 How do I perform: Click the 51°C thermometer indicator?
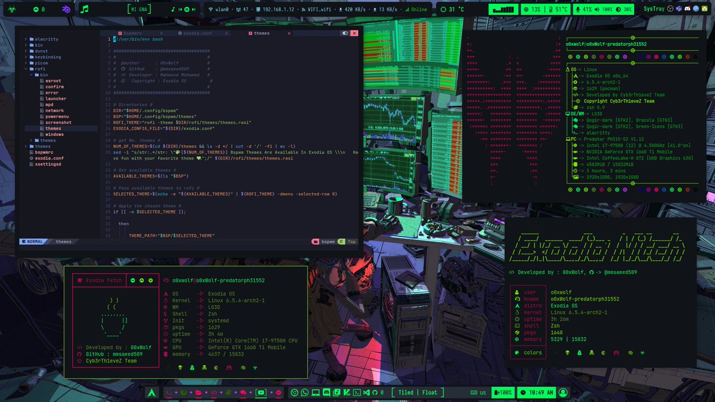pos(558,10)
